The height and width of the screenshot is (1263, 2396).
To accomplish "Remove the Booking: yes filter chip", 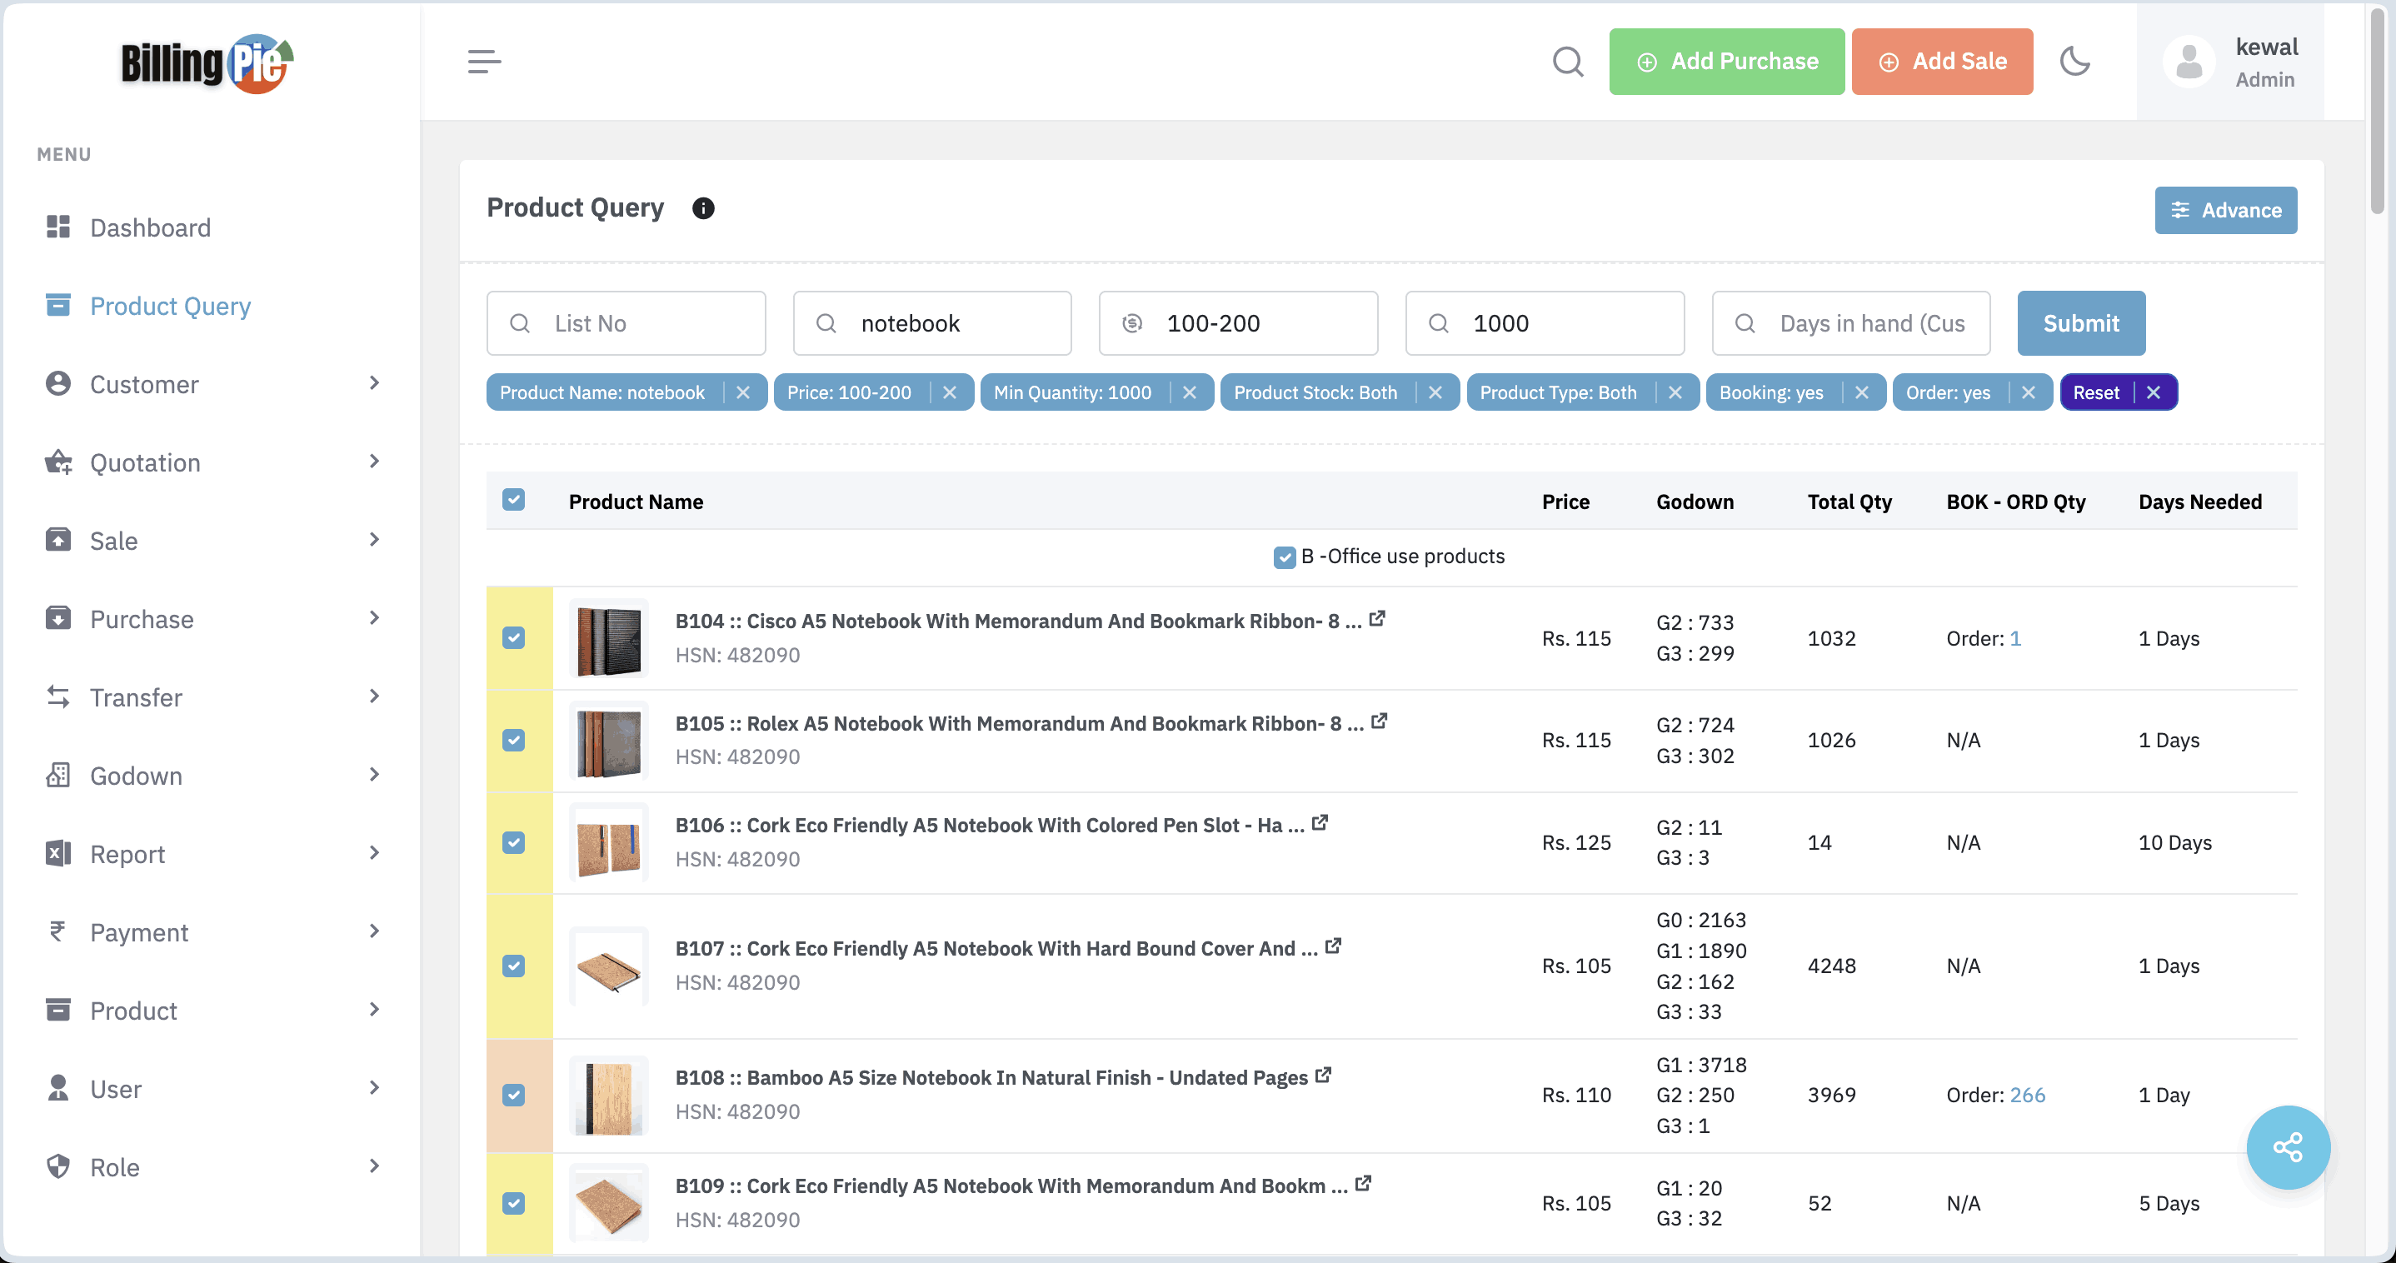I will (x=1862, y=392).
